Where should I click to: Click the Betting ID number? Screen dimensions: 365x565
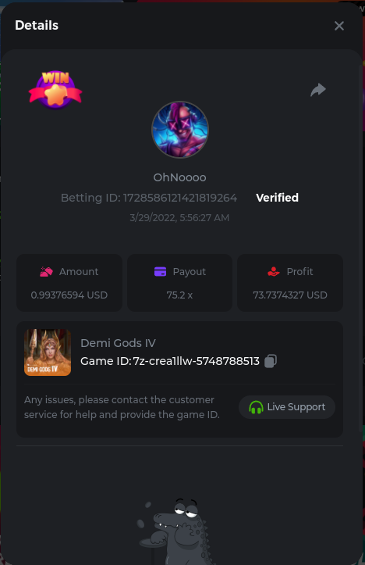point(180,198)
